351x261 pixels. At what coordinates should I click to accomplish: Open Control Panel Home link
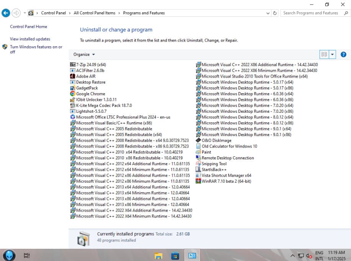(28, 27)
